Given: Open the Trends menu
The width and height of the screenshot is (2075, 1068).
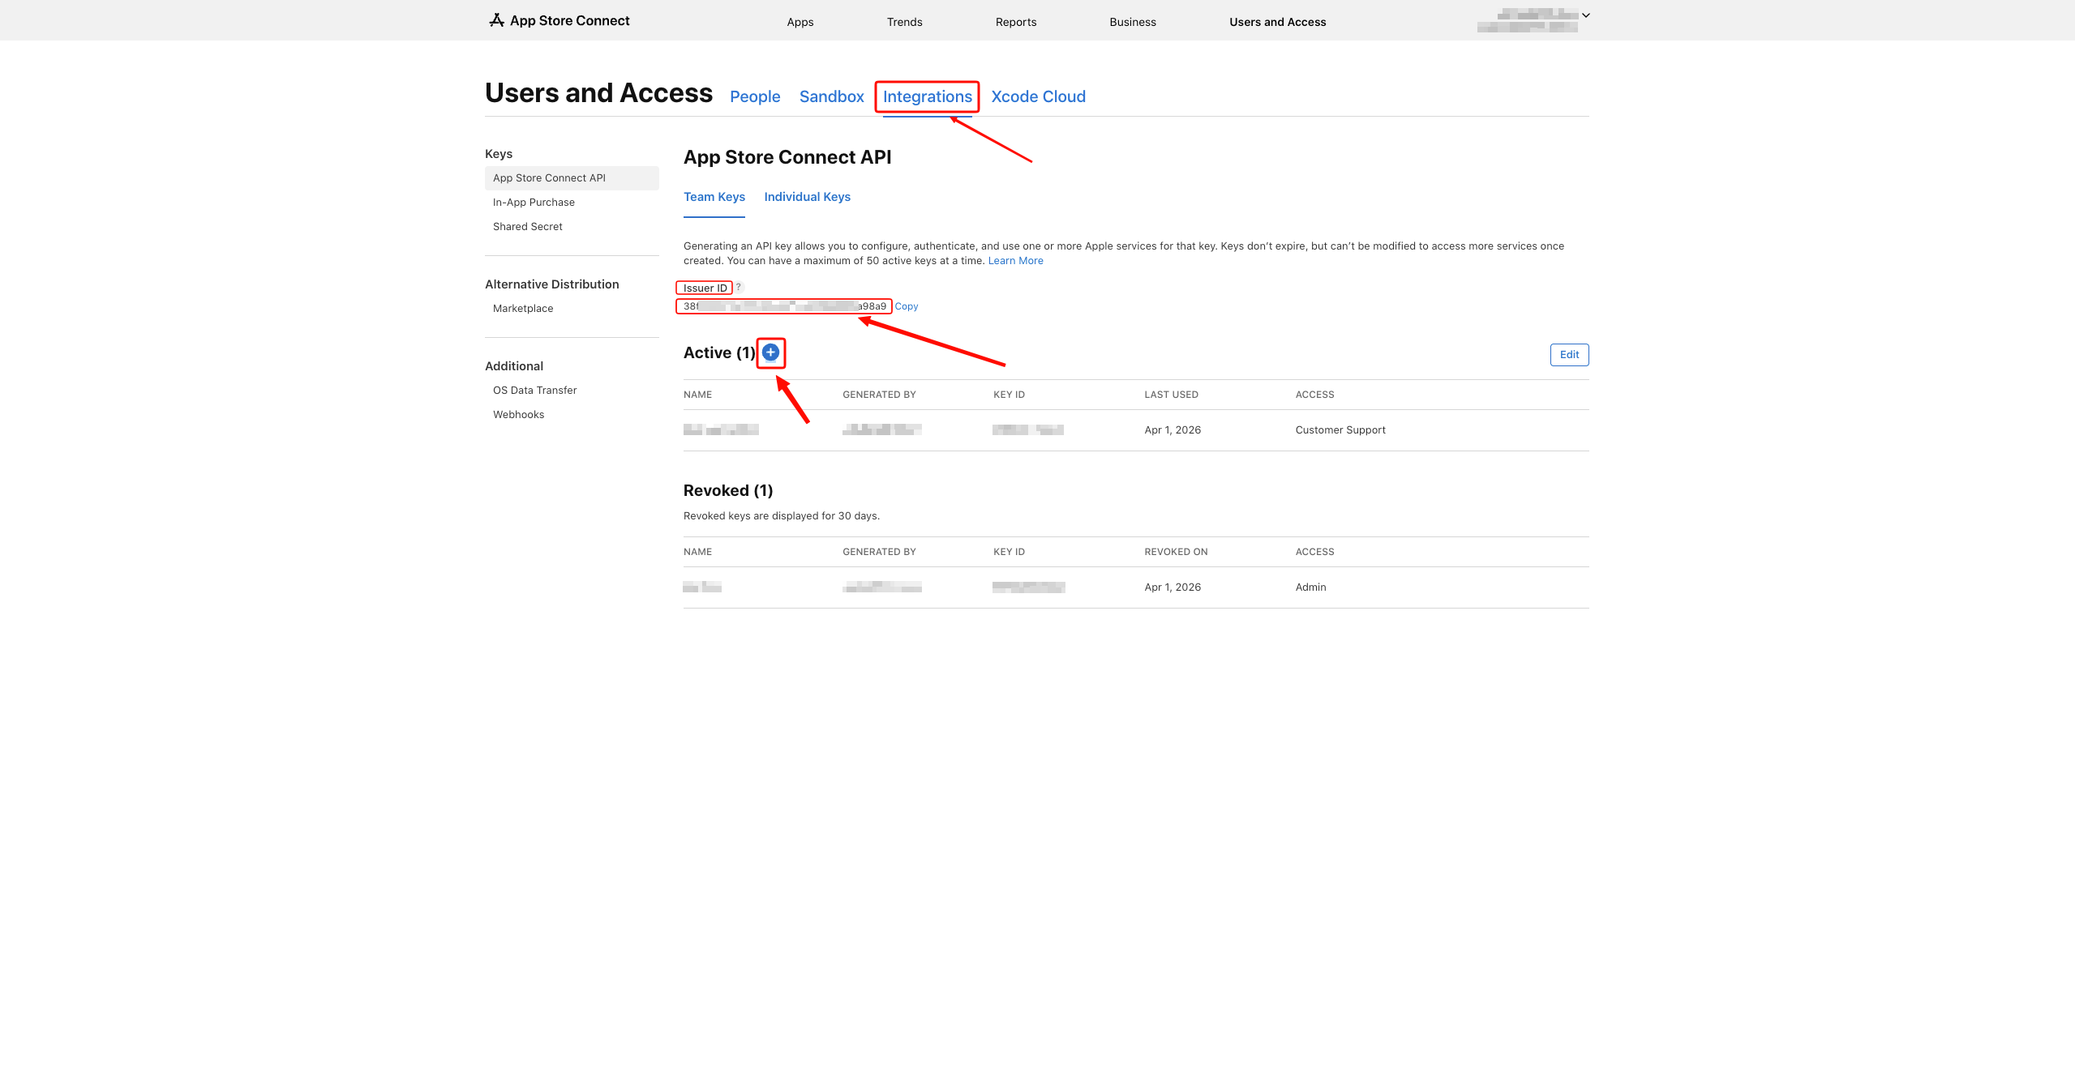Looking at the screenshot, I should coord(904,22).
